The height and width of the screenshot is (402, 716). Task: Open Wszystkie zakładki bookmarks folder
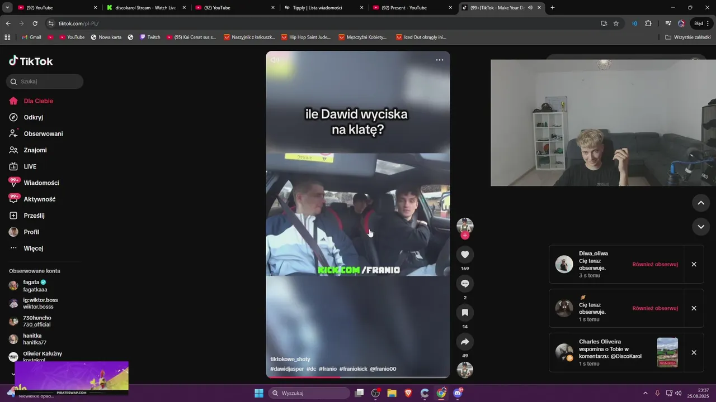pyautogui.click(x=687, y=37)
